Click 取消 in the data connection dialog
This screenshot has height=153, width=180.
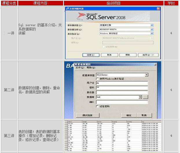[144, 115]
